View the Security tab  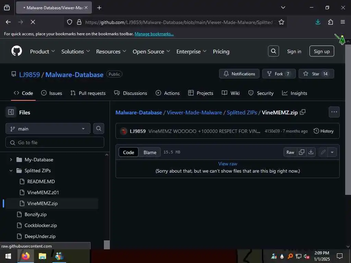261,93
